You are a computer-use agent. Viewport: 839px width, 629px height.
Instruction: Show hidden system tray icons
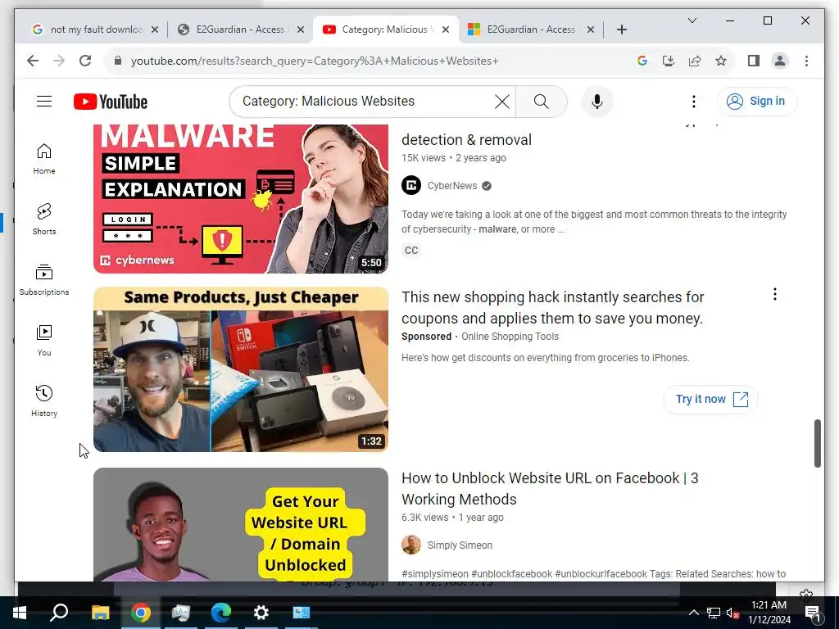[x=693, y=613]
